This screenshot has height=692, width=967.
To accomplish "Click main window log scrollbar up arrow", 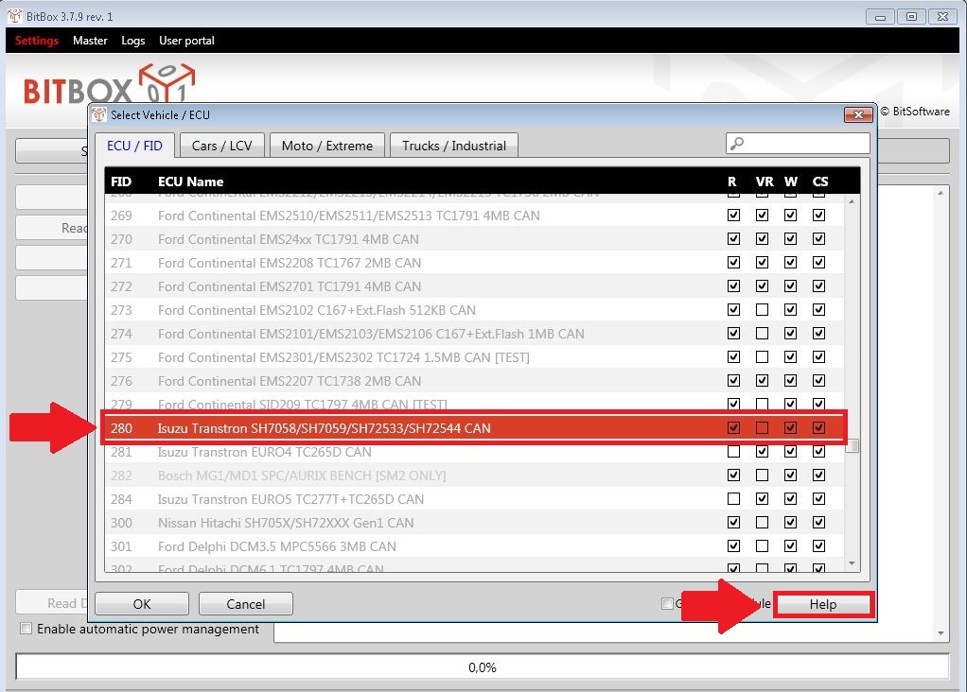I will pos(941,194).
